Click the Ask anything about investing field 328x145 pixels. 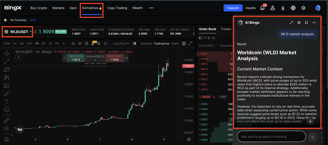click(x=271, y=137)
